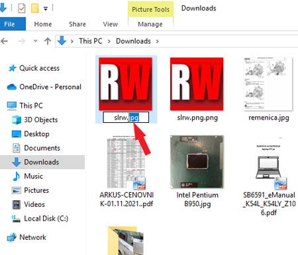This screenshot has height=255, width=298.
Task: Switch to the View ribbon tab
Action: (x=110, y=24)
